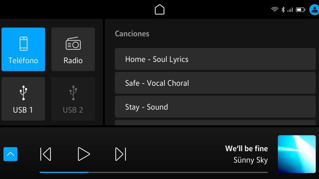Play Safe - Vocal Choral song

pos(215,83)
